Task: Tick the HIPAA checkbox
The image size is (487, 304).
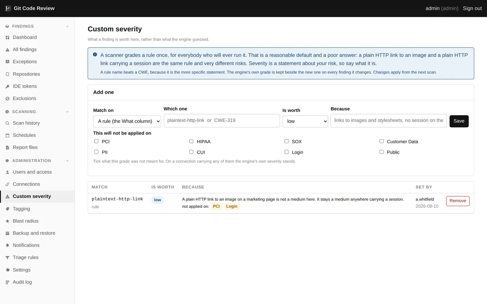Action: 191,141
